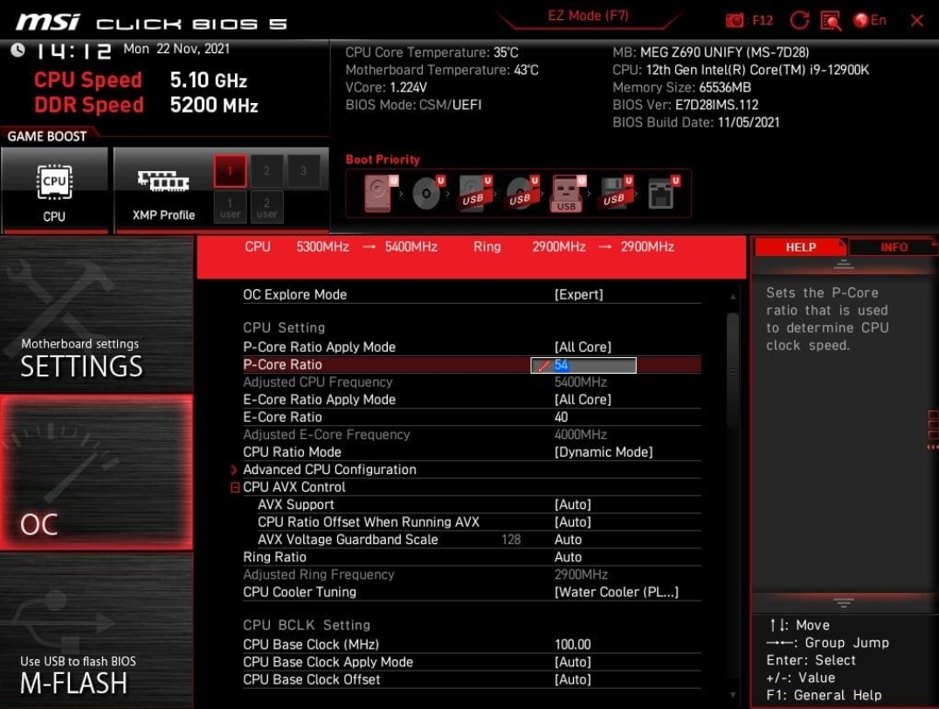Open the Motherboard SETTINGS section

click(96, 315)
